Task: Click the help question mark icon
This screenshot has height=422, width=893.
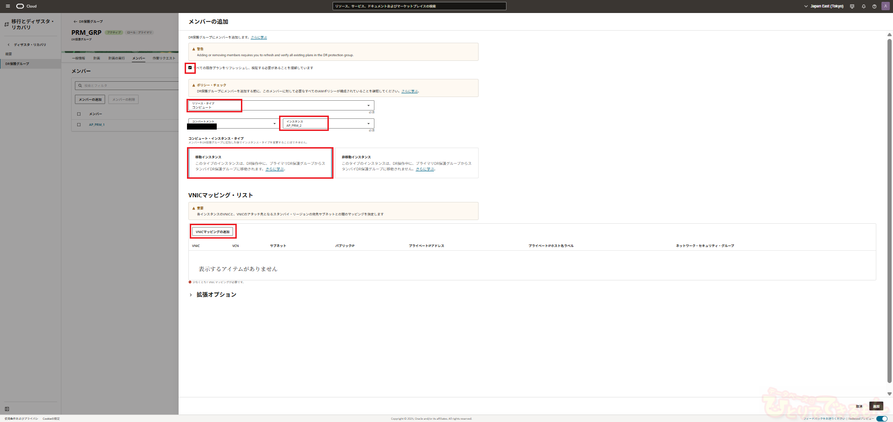Action: pos(874,6)
